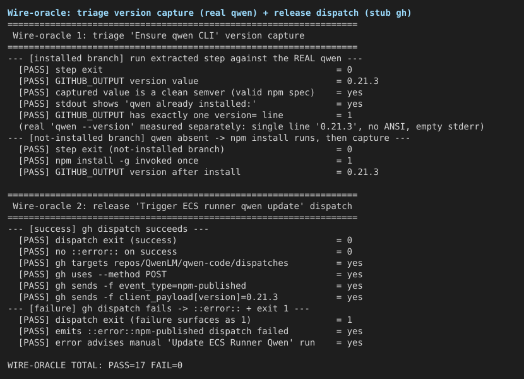Click the 'Wire-oracle 2: release' heading
The image size is (524, 379).
(182, 207)
